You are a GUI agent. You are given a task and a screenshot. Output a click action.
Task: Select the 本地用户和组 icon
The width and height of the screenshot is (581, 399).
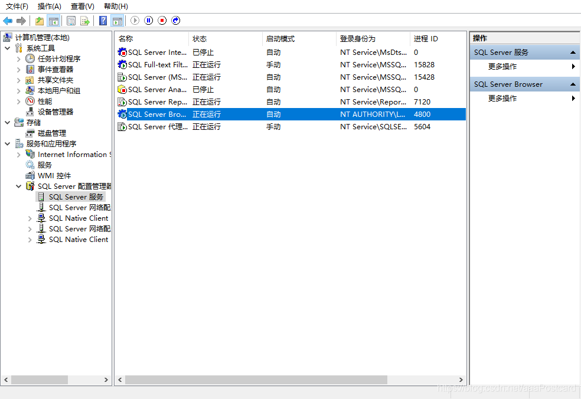30,90
